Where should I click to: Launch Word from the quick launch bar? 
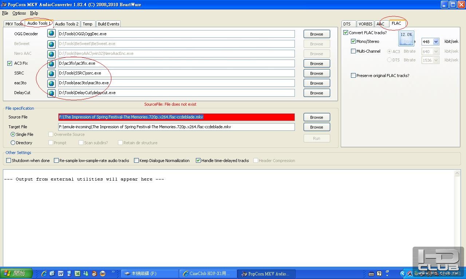[x=61, y=274]
